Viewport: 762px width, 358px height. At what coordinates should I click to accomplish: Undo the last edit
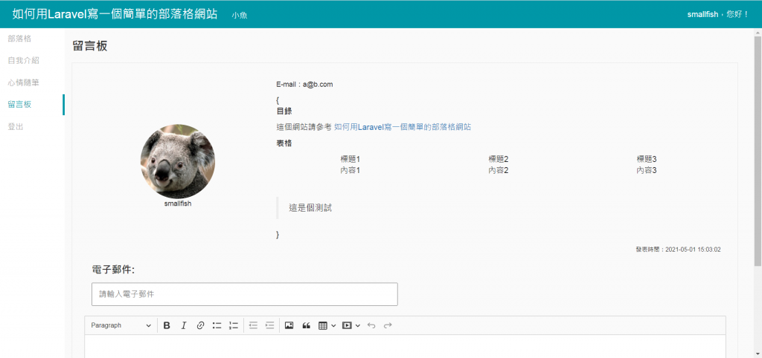pos(371,325)
